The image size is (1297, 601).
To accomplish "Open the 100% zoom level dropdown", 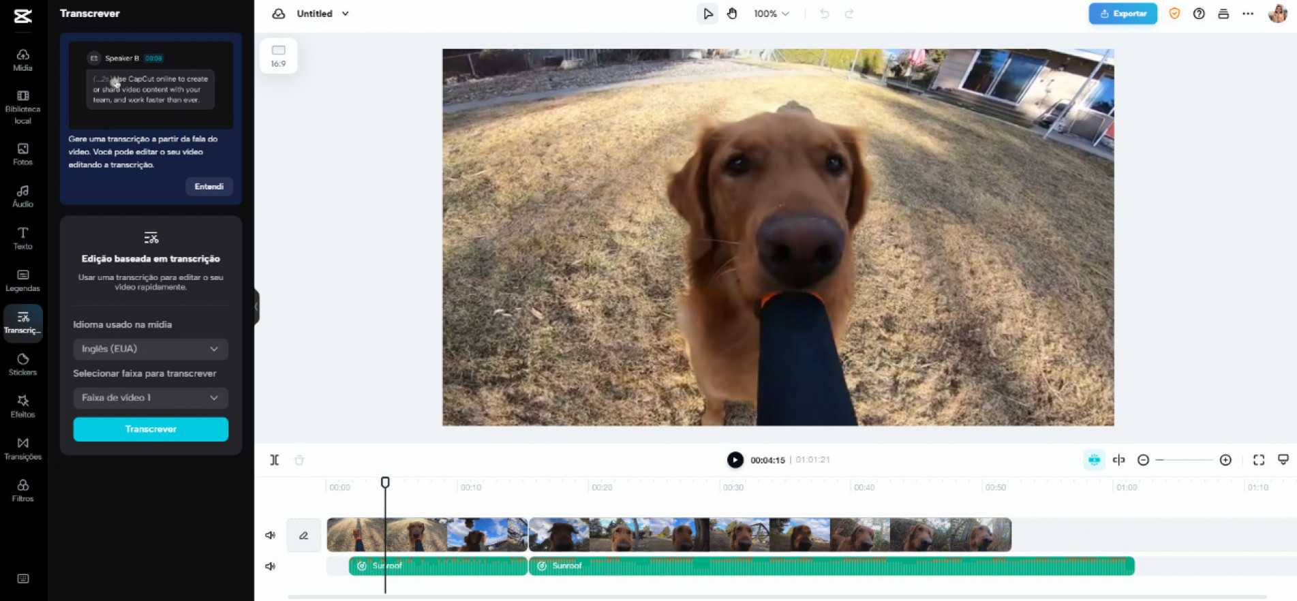I will pos(771,14).
